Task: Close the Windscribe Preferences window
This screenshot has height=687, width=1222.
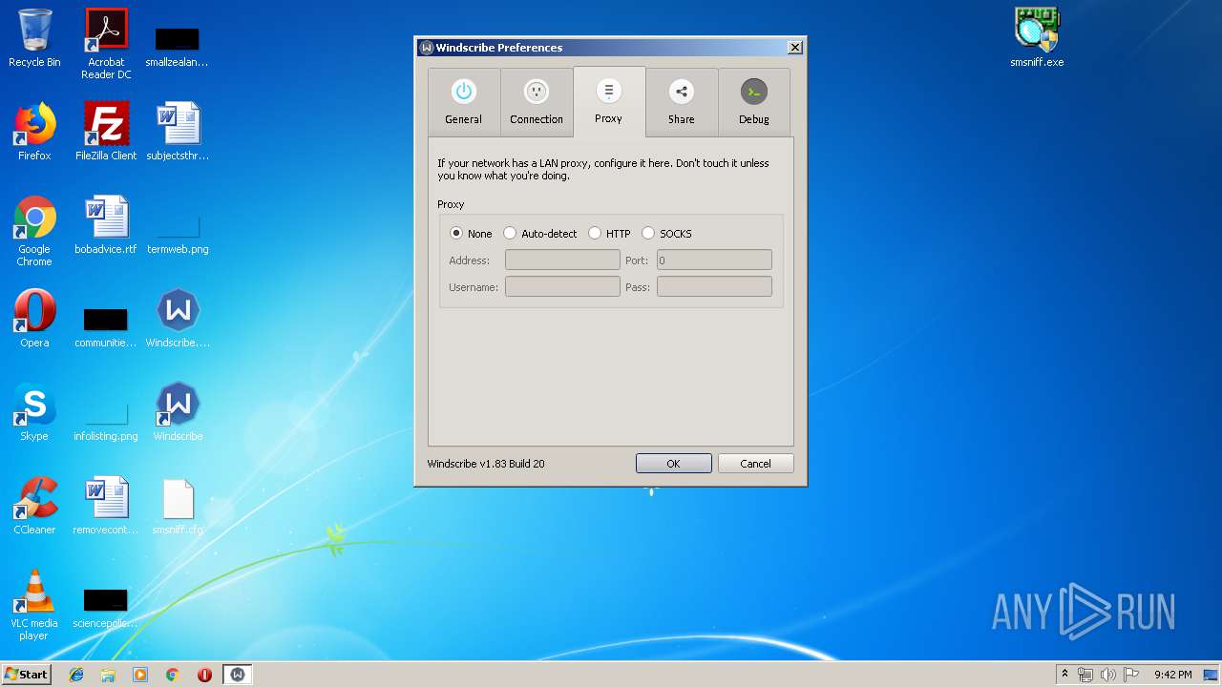Action: click(x=794, y=48)
